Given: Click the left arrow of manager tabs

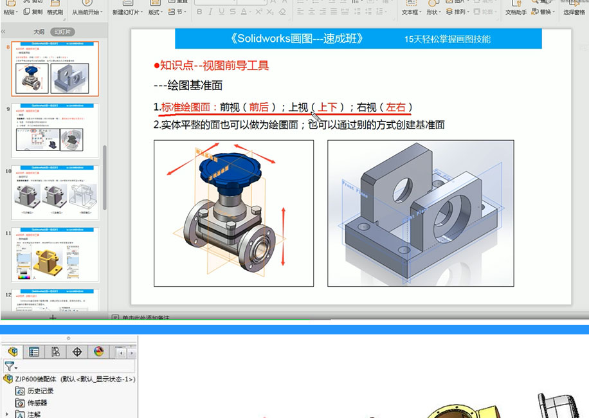Looking at the screenshot, I should click(121, 353).
